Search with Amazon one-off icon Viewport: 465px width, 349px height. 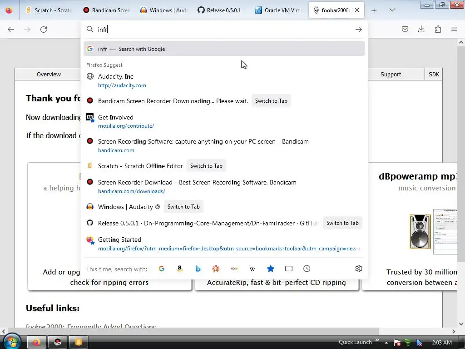[179, 269]
